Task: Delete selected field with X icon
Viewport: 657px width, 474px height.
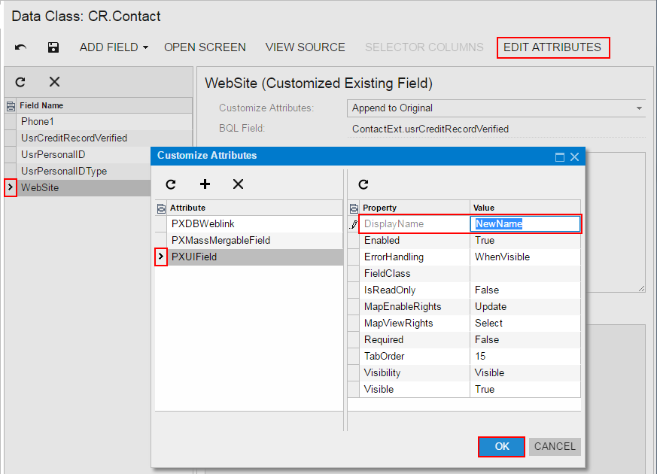Action: click(54, 82)
